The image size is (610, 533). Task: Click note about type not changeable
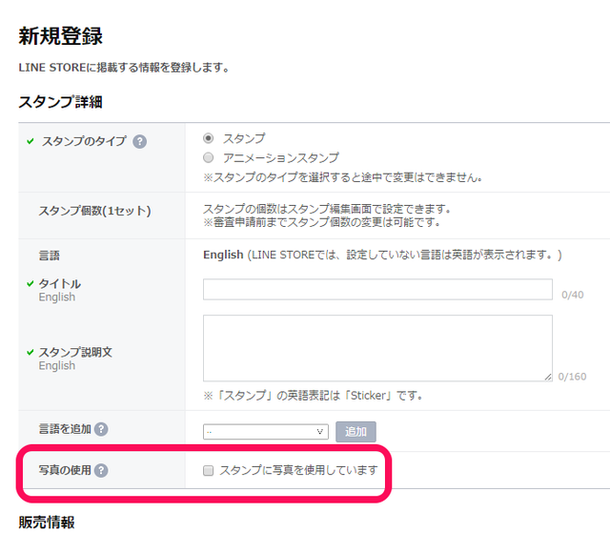[343, 177]
